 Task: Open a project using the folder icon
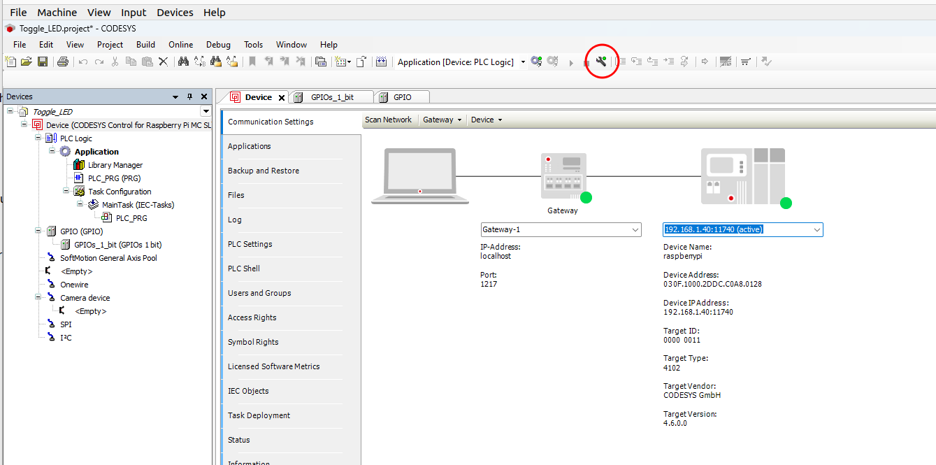click(x=27, y=62)
